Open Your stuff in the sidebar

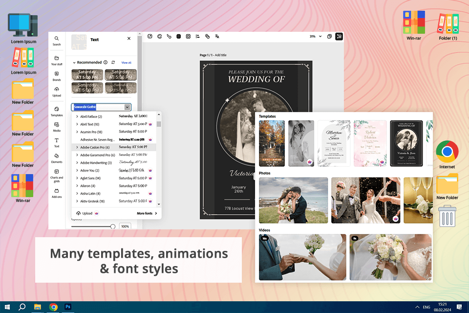pyautogui.click(x=57, y=60)
